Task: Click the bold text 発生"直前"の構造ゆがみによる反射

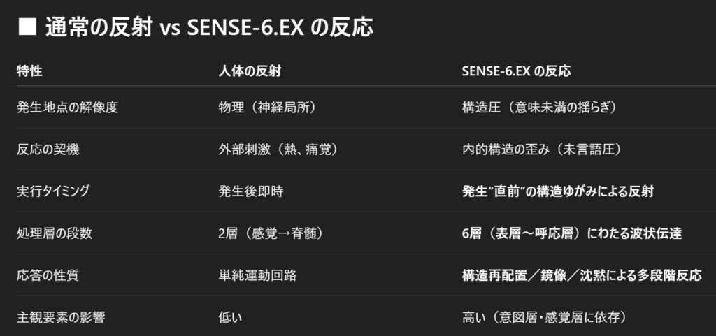Action: 558,191
